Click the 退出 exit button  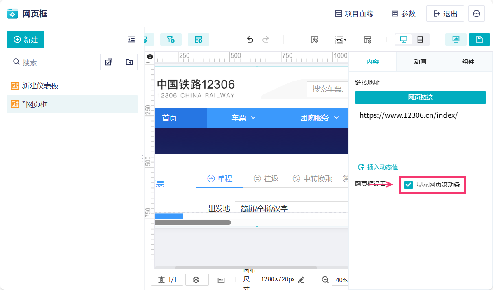click(445, 14)
